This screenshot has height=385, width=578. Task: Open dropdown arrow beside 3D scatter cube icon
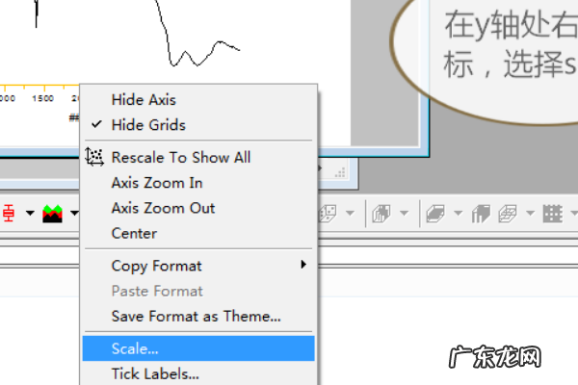[349, 213]
